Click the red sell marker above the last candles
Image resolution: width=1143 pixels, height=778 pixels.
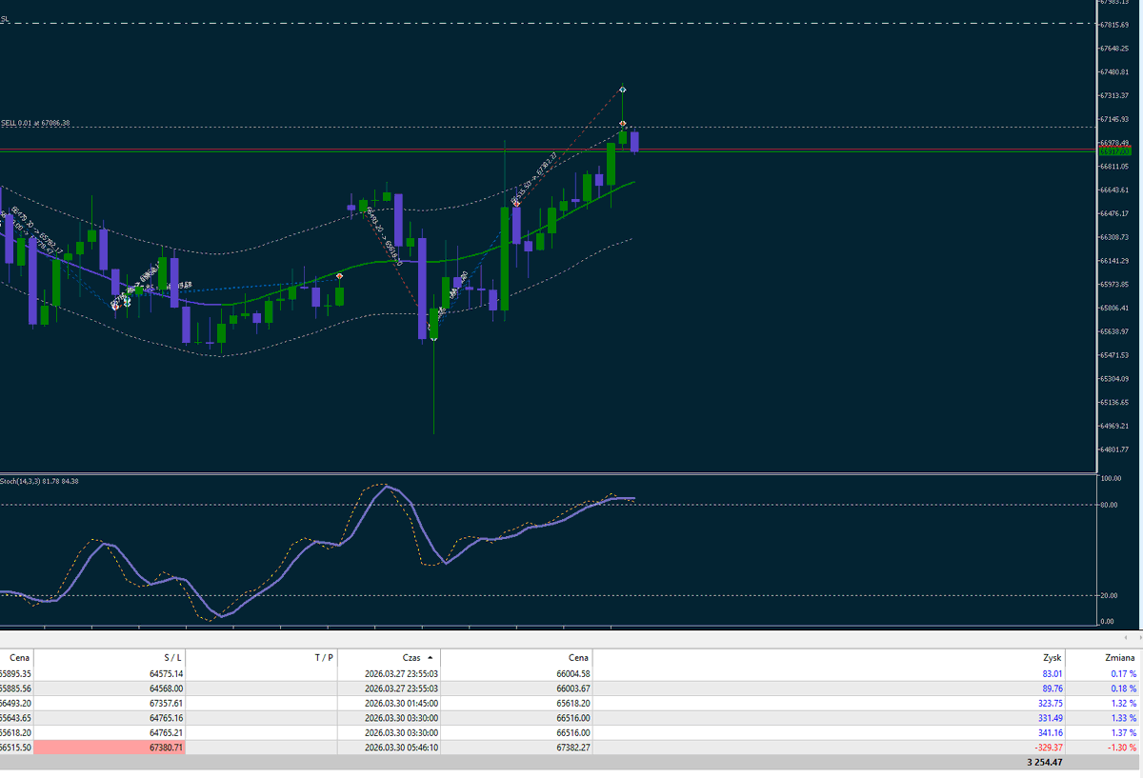click(623, 124)
